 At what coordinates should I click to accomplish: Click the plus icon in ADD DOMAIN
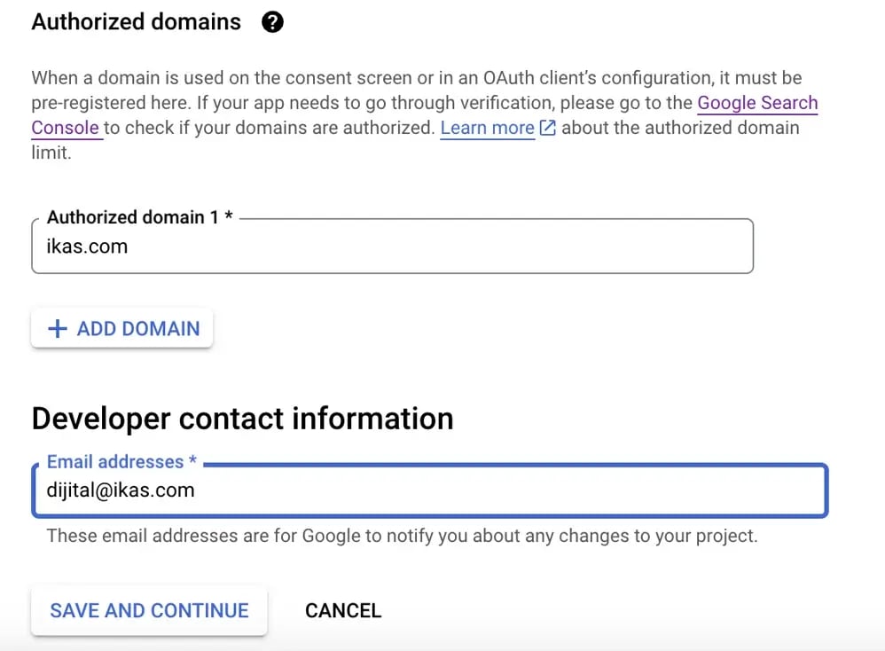point(58,329)
